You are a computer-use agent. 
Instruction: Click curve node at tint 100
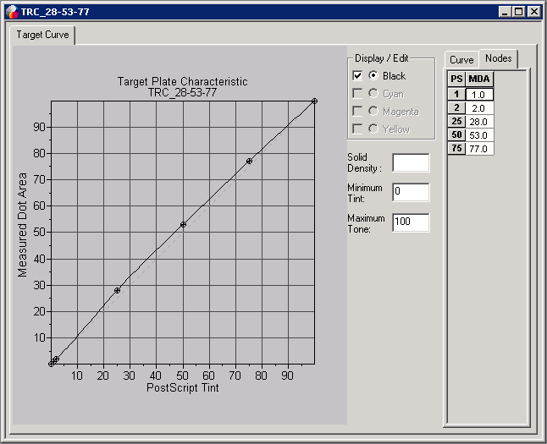tap(314, 101)
